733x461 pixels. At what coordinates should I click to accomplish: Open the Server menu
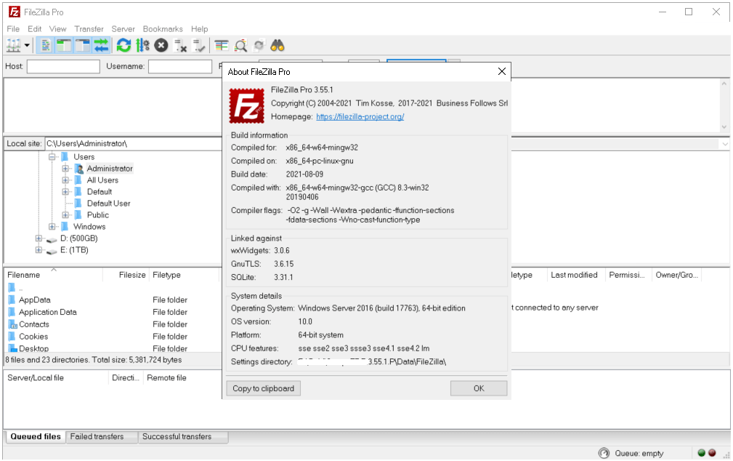[123, 29]
